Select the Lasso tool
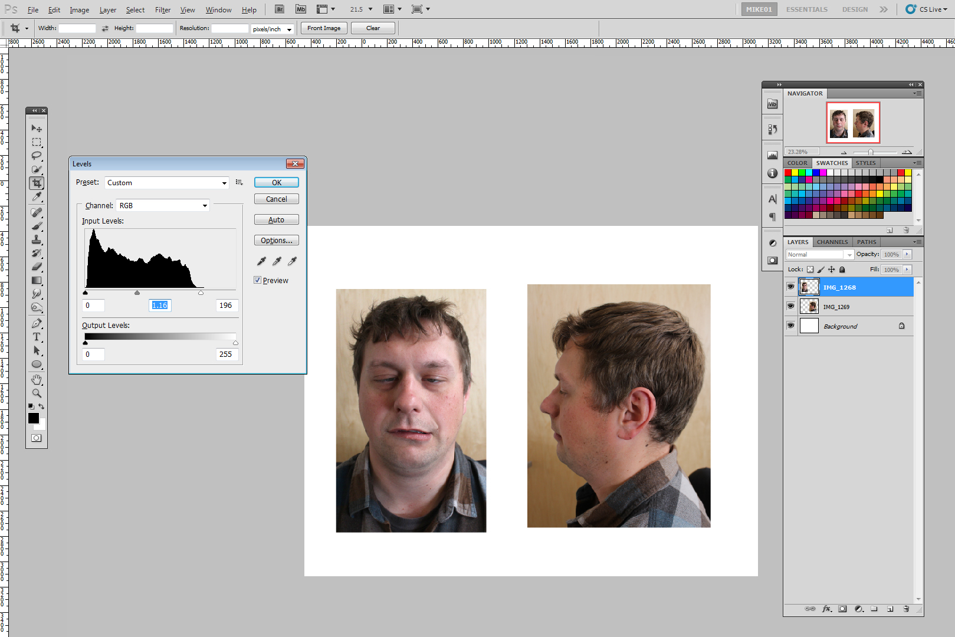This screenshot has width=955, height=637. click(x=37, y=156)
